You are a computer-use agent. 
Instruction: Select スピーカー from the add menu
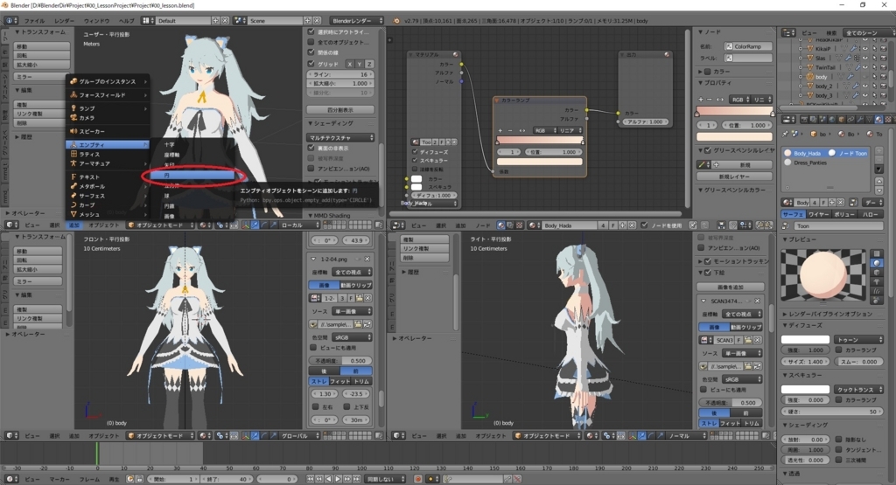coord(108,131)
